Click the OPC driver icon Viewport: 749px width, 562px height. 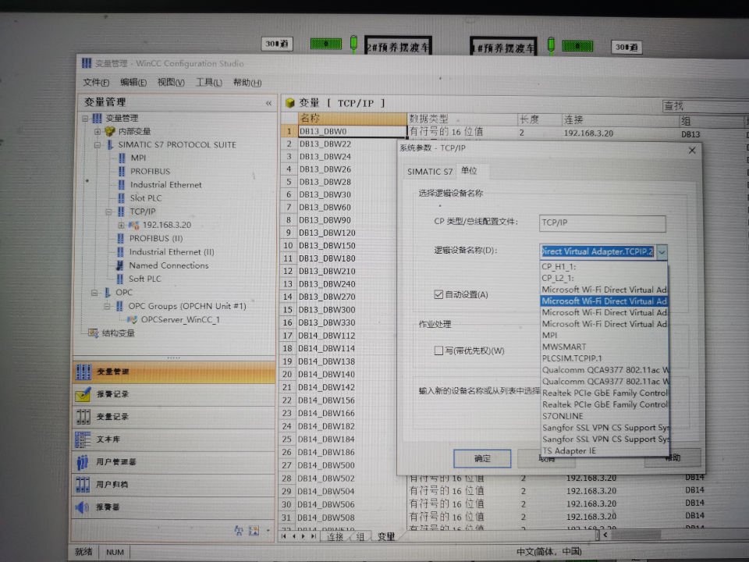(108, 292)
